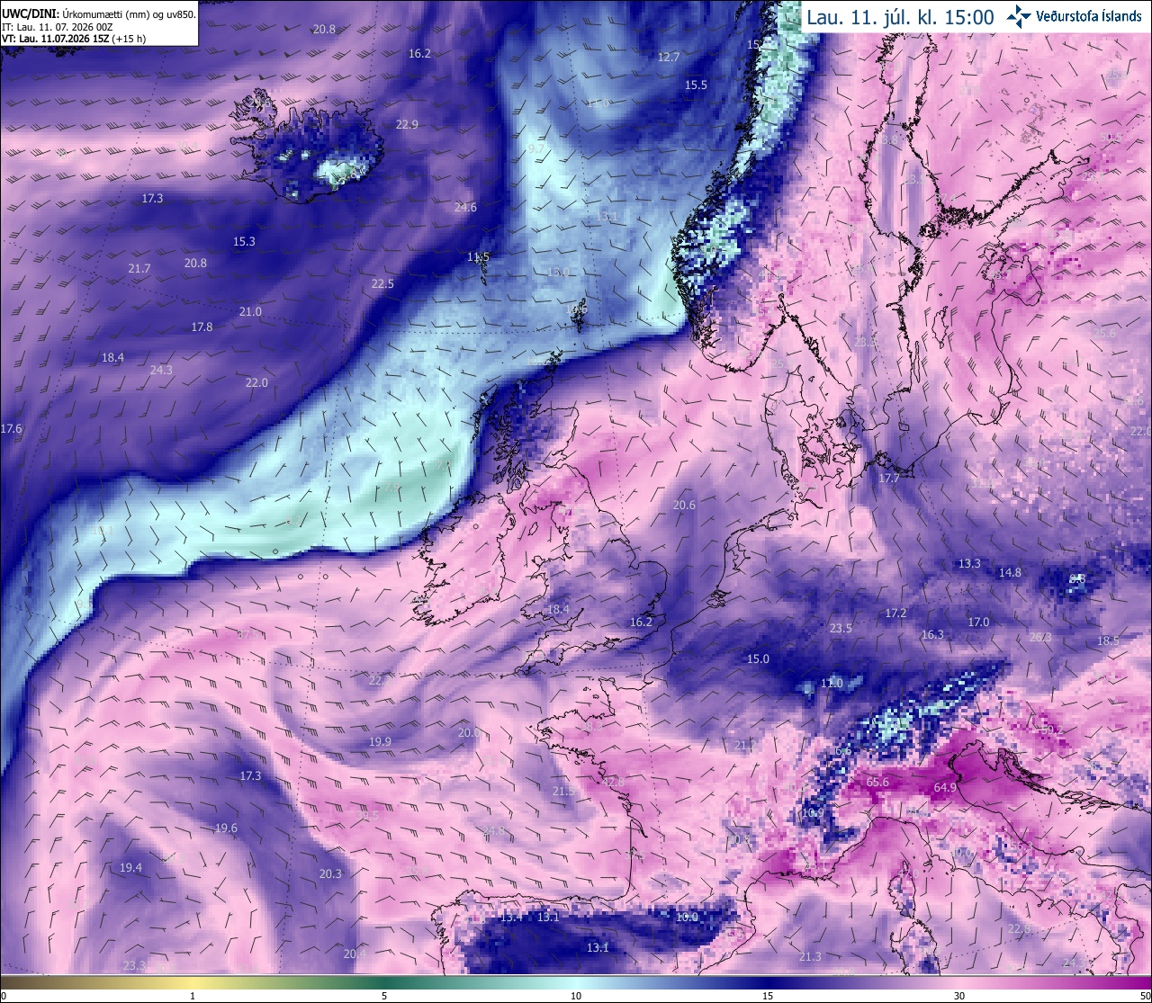The height and width of the screenshot is (1003, 1152).
Task: Click the 19.9 value in Bay of Biscay
Action: pos(380,742)
